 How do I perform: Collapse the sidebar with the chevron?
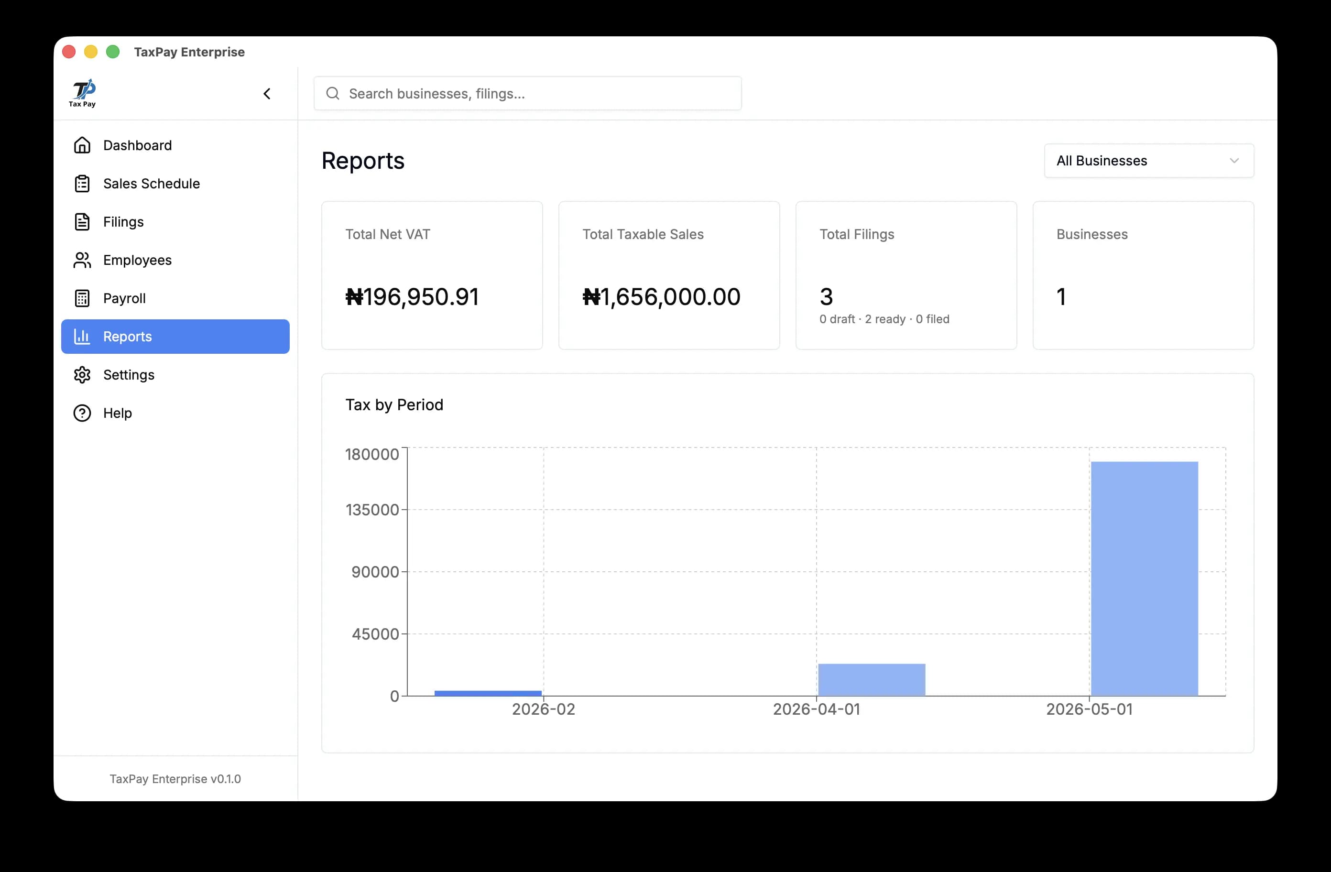pyautogui.click(x=267, y=93)
